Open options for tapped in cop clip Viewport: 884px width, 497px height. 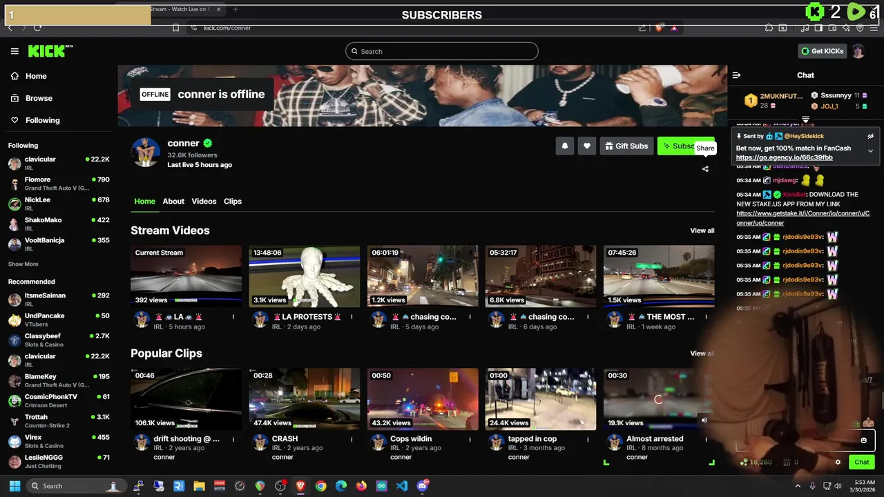click(588, 439)
